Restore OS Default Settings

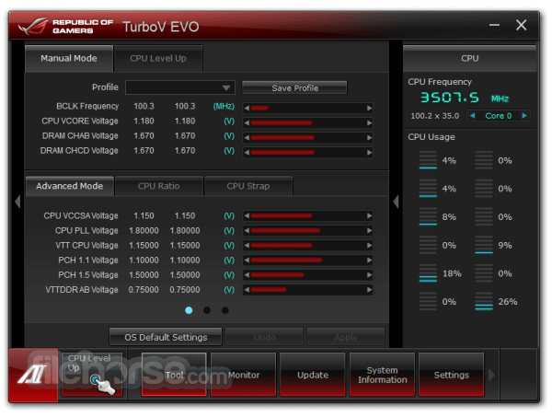pyautogui.click(x=166, y=337)
